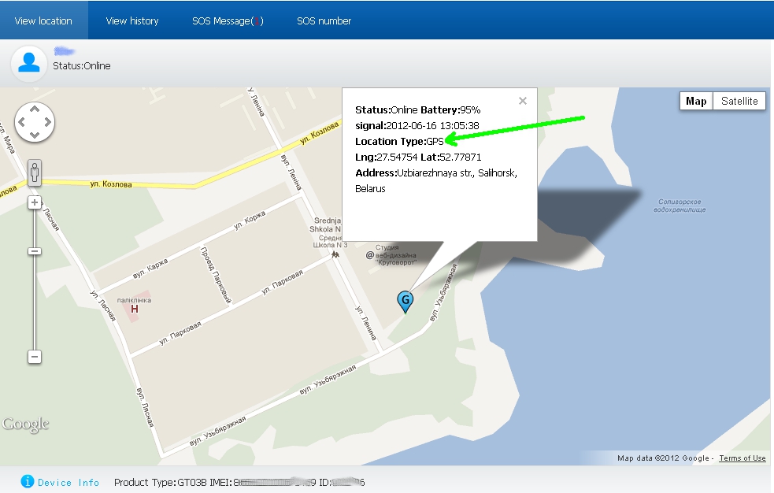Click the zoom out minus icon
774x493 pixels.
tap(33, 357)
